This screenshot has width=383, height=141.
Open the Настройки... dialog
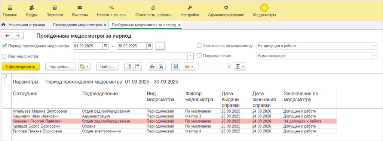pos(60,66)
